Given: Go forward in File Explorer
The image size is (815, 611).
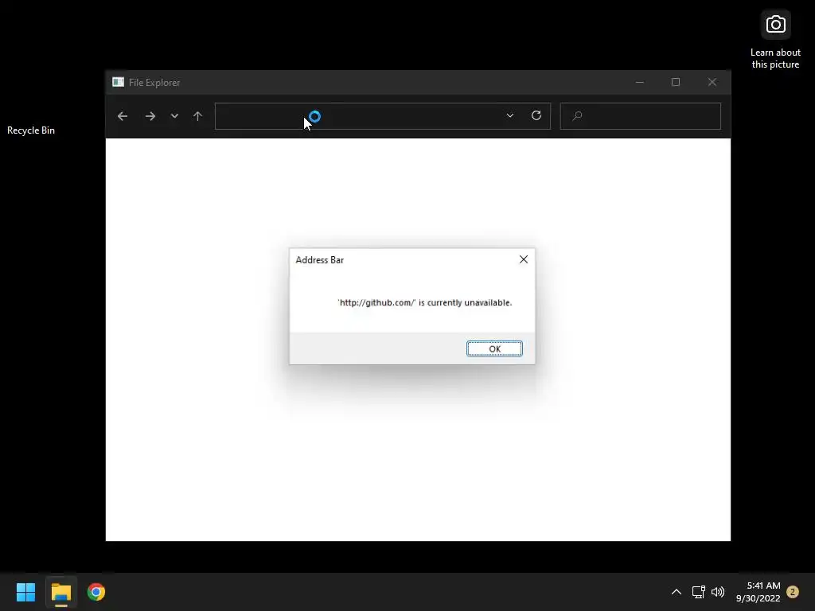Looking at the screenshot, I should [x=150, y=116].
